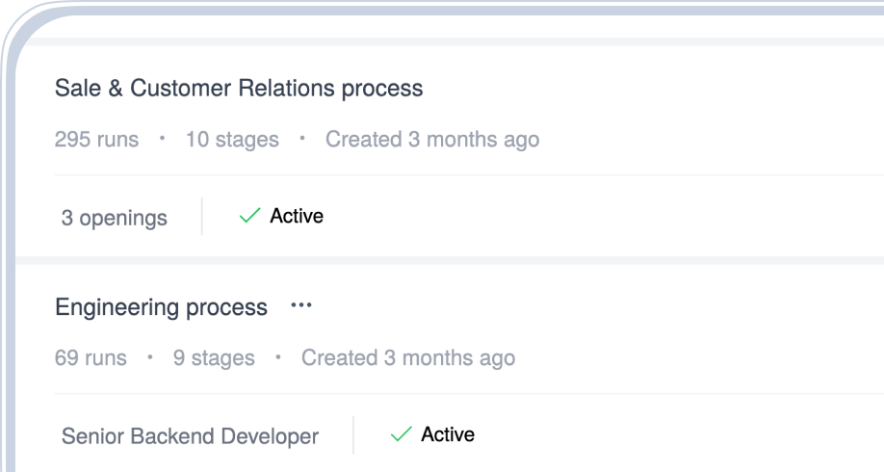This screenshot has width=884, height=472.
Task: Open the Sale & Customer Relations process
Action: pyautogui.click(x=239, y=89)
